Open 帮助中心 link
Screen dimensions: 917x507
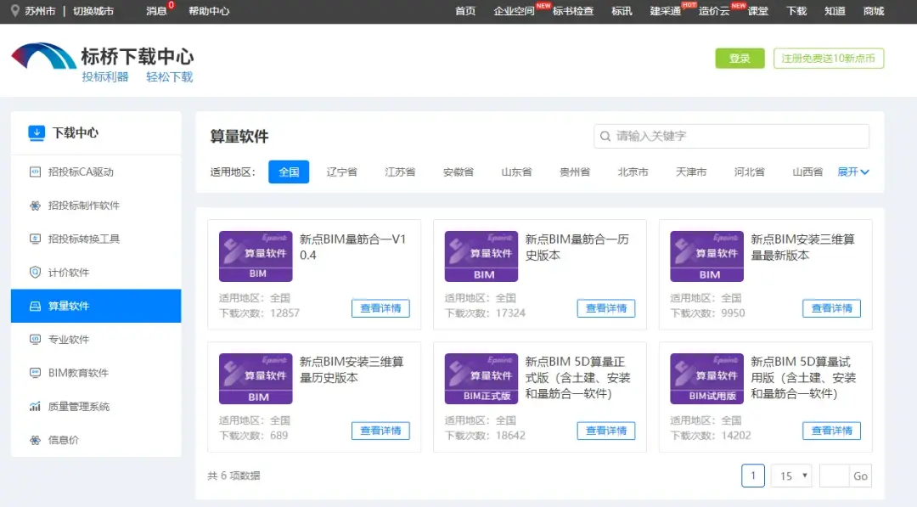(209, 11)
